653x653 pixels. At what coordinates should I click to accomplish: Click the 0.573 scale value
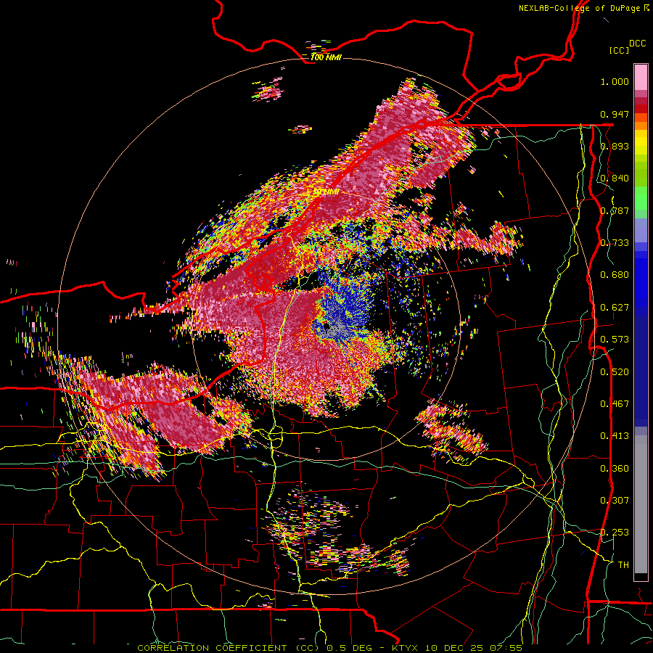tap(615, 340)
